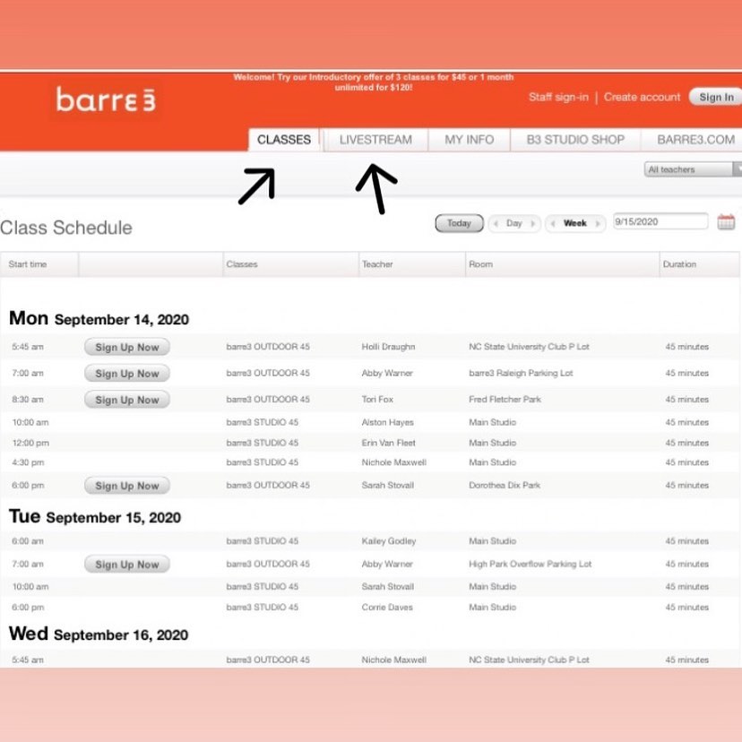Sign up for Tuesday 7:00 am class
The height and width of the screenshot is (742, 742).
126,565
